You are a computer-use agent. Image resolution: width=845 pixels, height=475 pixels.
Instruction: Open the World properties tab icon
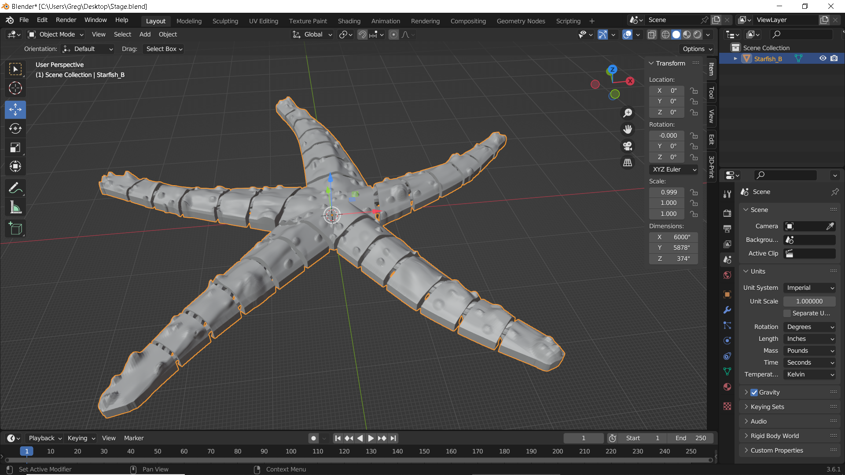tap(727, 275)
